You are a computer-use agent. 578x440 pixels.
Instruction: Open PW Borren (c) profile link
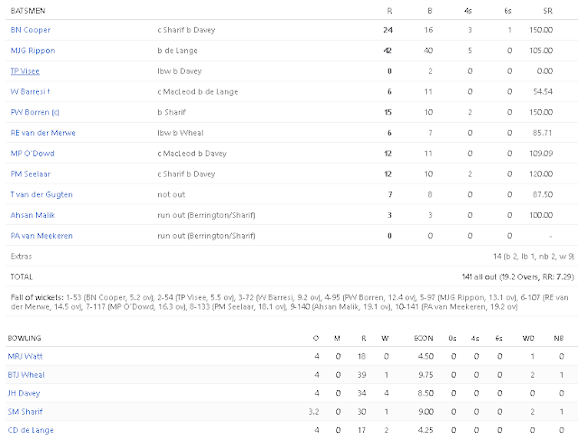coord(31,112)
